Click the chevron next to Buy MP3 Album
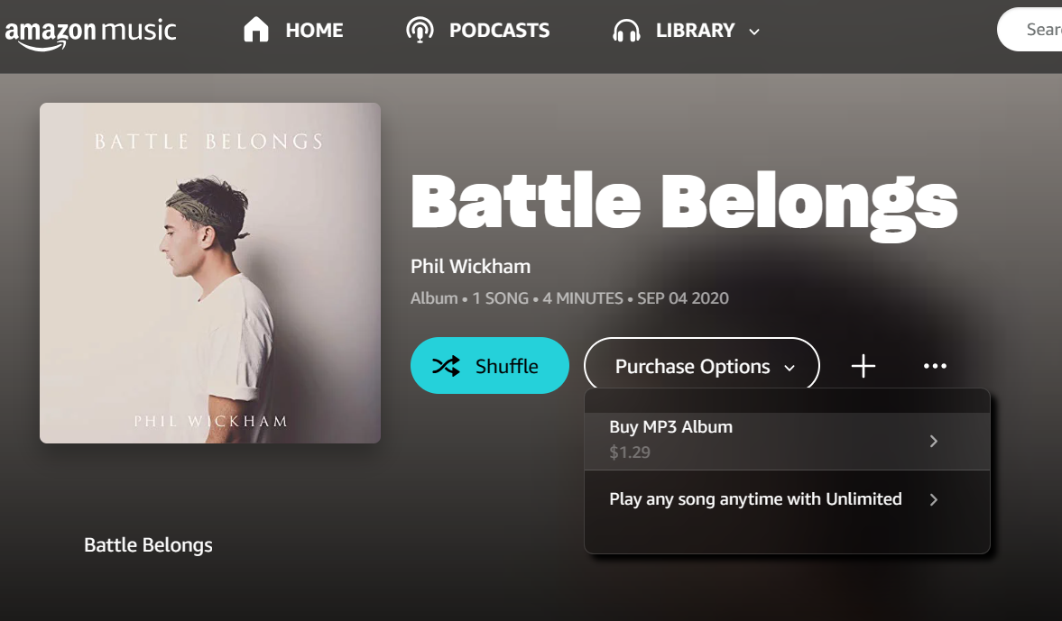Image resolution: width=1062 pixels, height=621 pixels. click(x=934, y=442)
